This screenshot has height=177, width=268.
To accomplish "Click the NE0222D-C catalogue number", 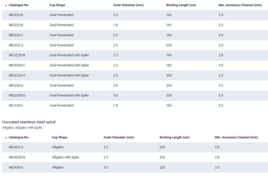I will [17, 65].
